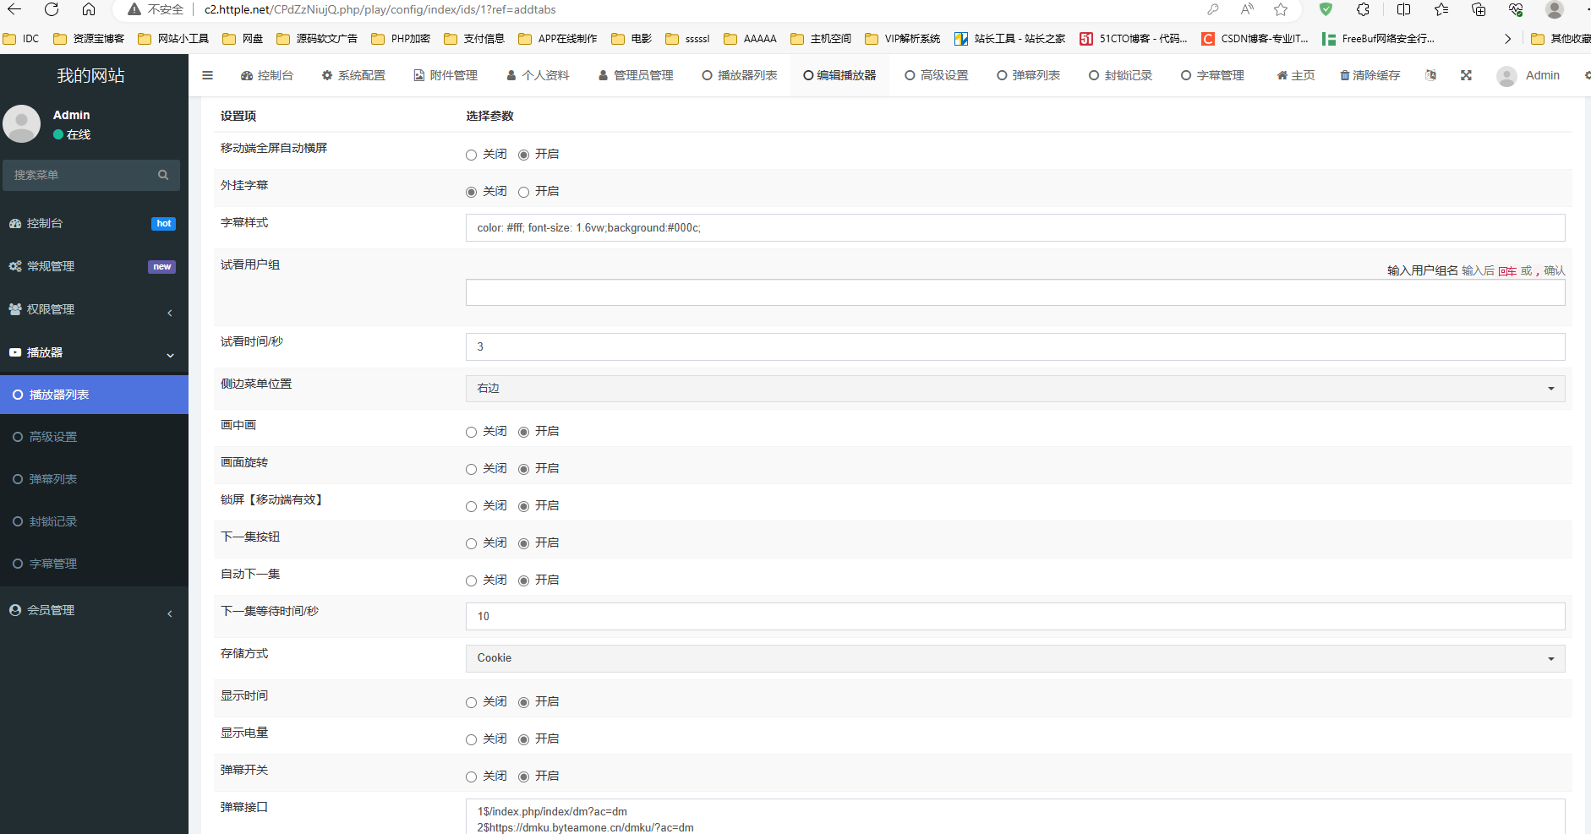1591x834 pixels.
Task: Click the sidebar Admin profile avatar
Action: click(22, 124)
